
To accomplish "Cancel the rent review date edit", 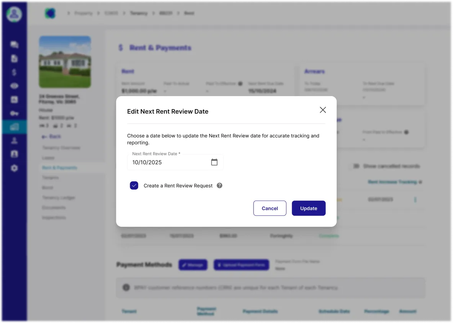I will coord(270,208).
